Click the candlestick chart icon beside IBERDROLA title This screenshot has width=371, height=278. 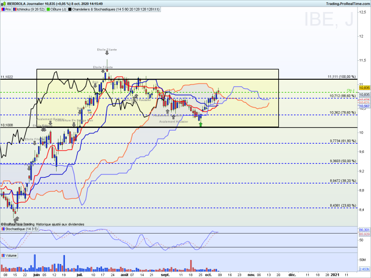tap(3, 4)
